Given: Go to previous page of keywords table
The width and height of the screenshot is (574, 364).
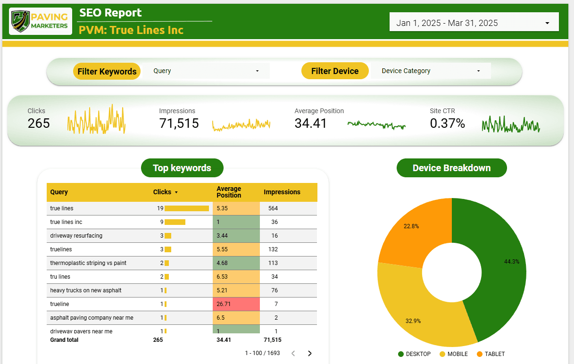Looking at the screenshot, I should [293, 353].
